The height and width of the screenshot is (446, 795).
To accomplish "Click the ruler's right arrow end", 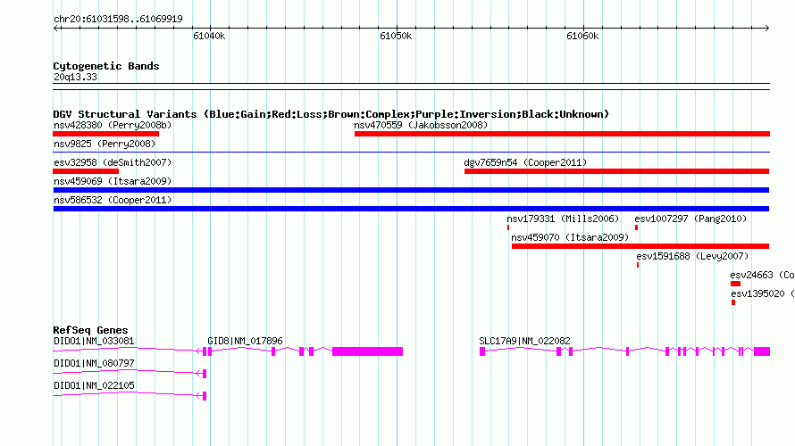I will click(x=766, y=29).
